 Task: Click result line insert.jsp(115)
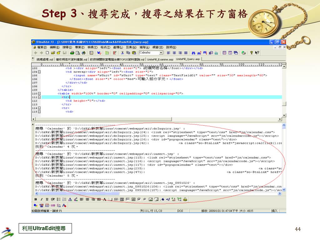[153, 157]
